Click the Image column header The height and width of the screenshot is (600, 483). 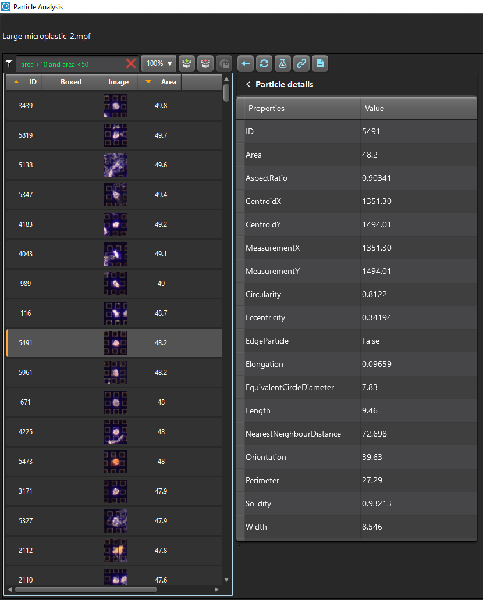(x=118, y=82)
